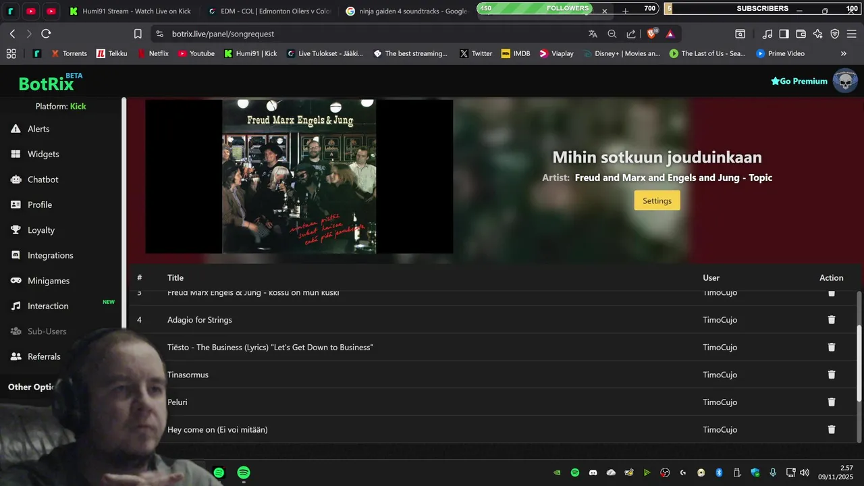The width and height of the screenshot is (864, 486).
Task: Click the share page icon
Action: click(x=631, y=34)
